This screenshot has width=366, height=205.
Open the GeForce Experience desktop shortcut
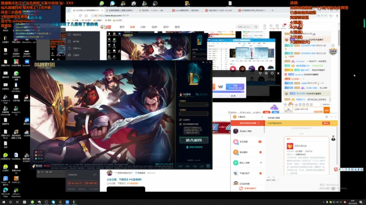[x=16, y=192]
